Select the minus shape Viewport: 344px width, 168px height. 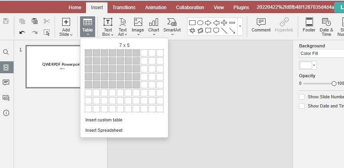(x=232, y=23)
